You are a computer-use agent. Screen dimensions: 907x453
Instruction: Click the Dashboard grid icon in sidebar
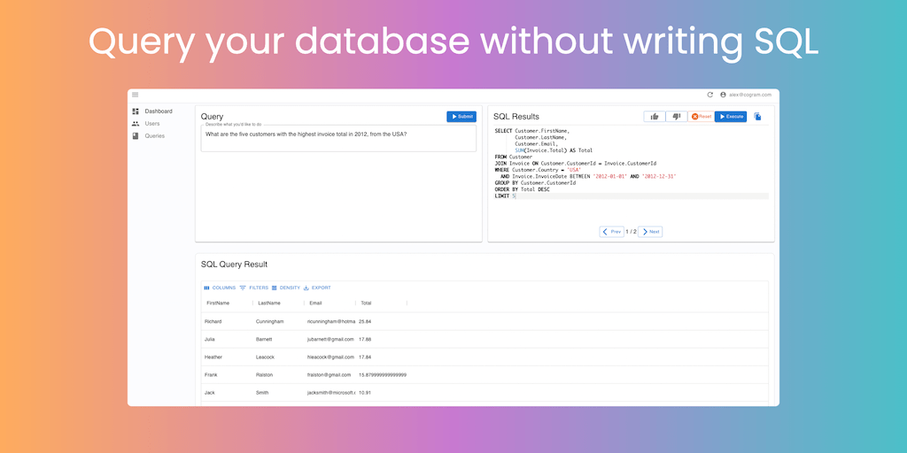[x=136, y=111]
